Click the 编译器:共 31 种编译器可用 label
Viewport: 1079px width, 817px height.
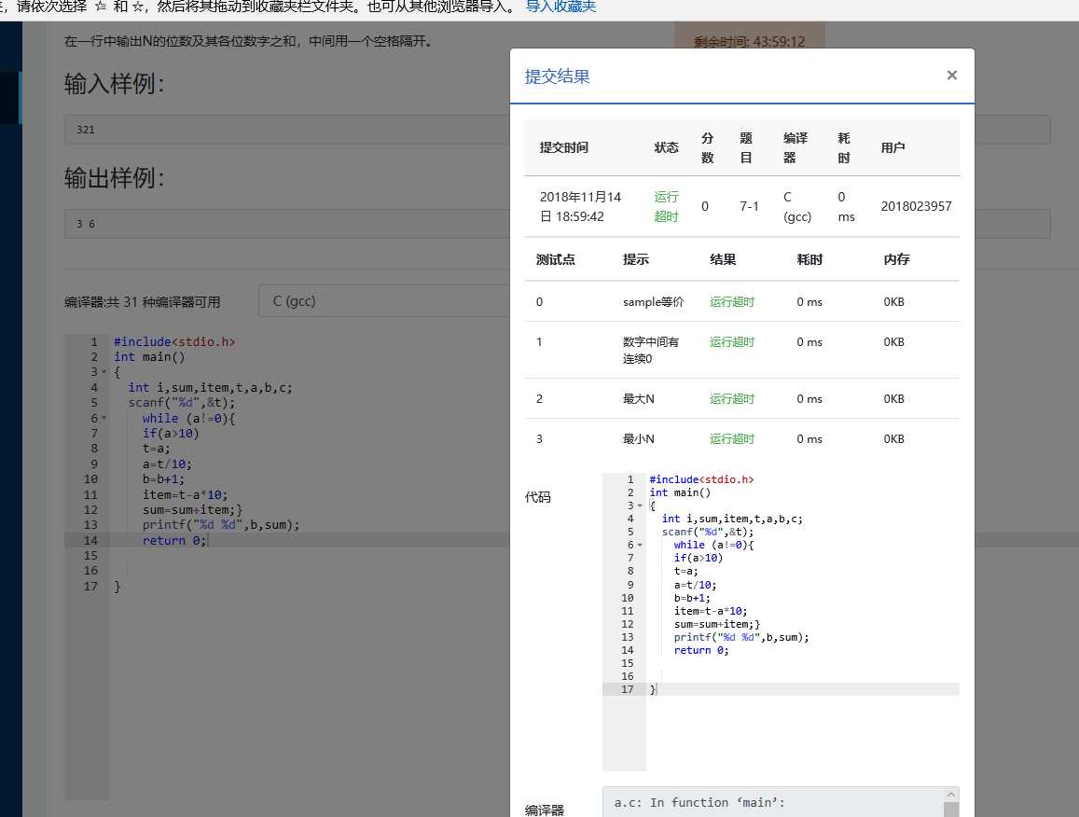[143, 302]
